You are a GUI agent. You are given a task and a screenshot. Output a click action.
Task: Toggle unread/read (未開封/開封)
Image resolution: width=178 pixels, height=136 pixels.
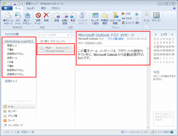coord(105,18)
